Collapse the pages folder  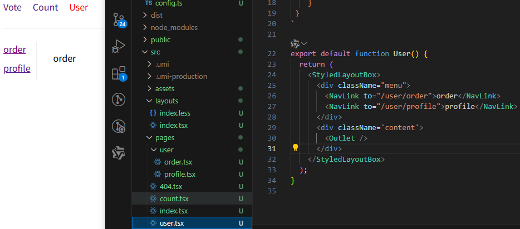coord(149,138)
